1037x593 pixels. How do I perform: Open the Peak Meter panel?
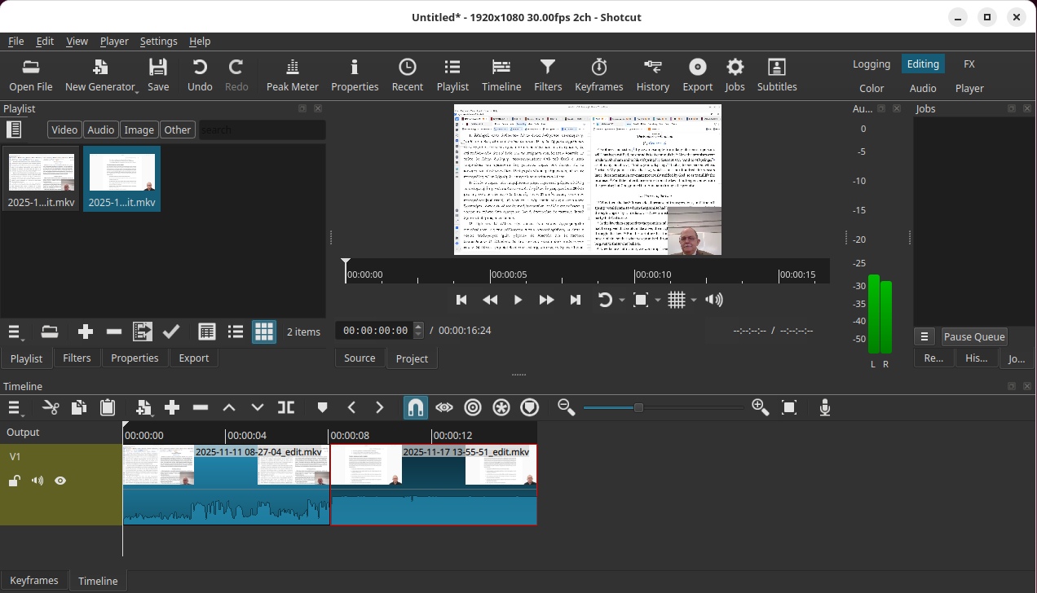(x=293, y=75)
